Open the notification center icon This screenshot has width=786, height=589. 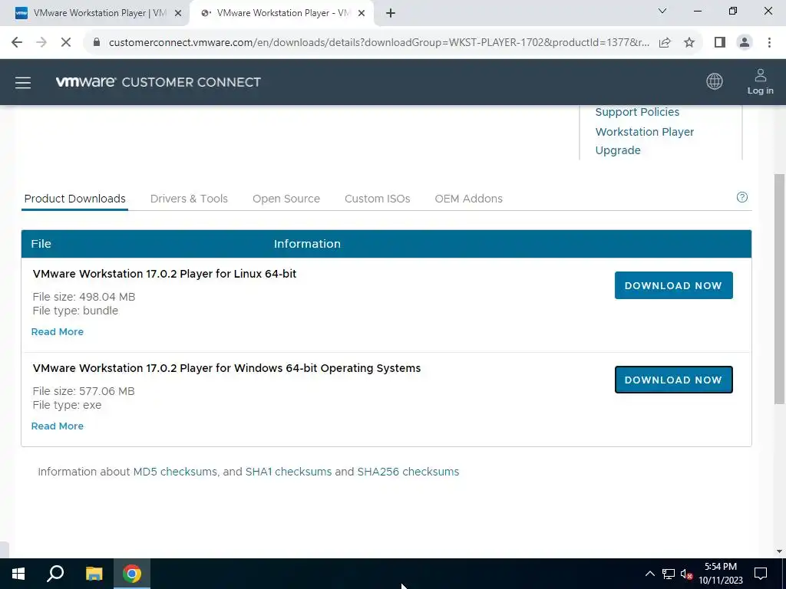pos(761,574)
